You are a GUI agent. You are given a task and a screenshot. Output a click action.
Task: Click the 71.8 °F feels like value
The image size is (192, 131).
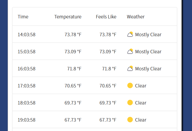tap(109, 69)
